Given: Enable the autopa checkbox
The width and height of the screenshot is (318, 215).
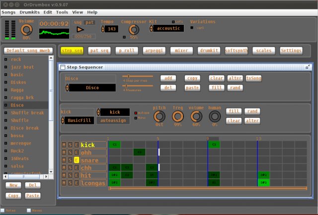Looking at the screenshot, I should click(137, 112).
